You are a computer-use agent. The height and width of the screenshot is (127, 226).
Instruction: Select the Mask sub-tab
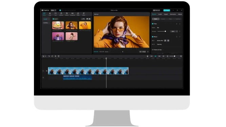coord(170,19)
